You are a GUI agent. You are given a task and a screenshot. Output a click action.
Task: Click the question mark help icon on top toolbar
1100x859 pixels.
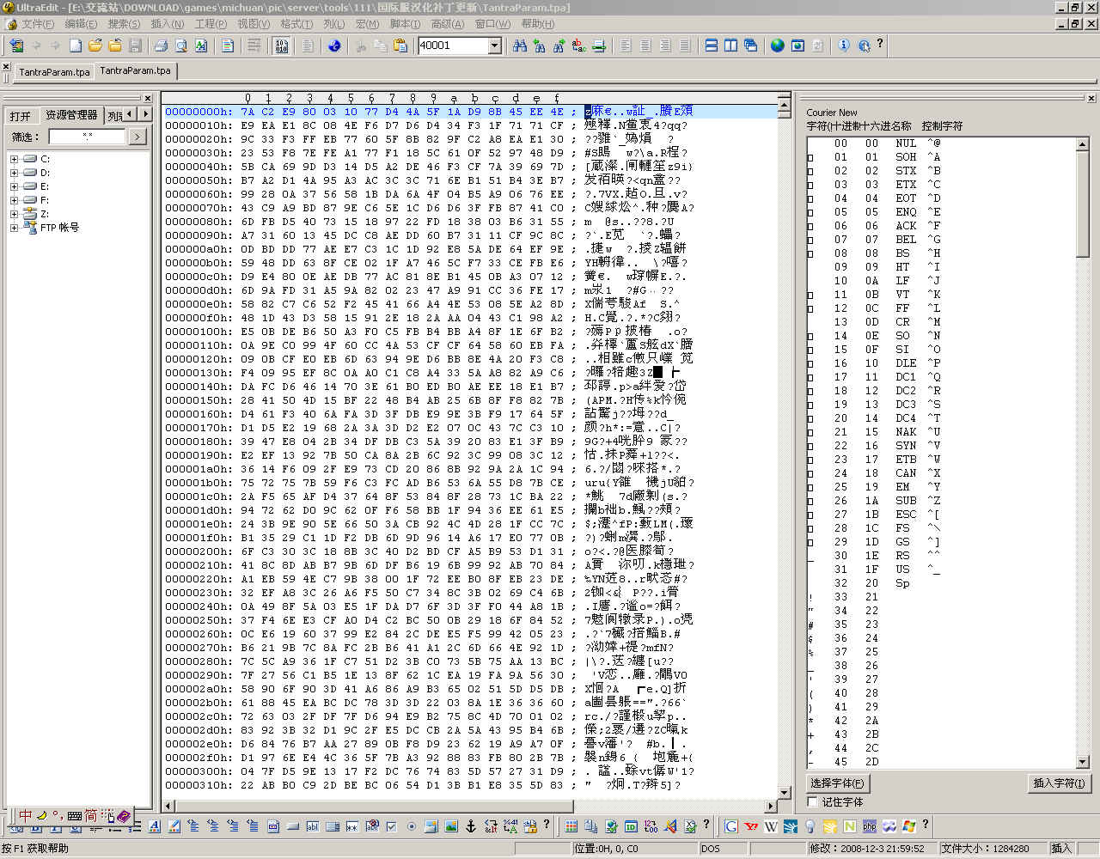coord(879,45)
